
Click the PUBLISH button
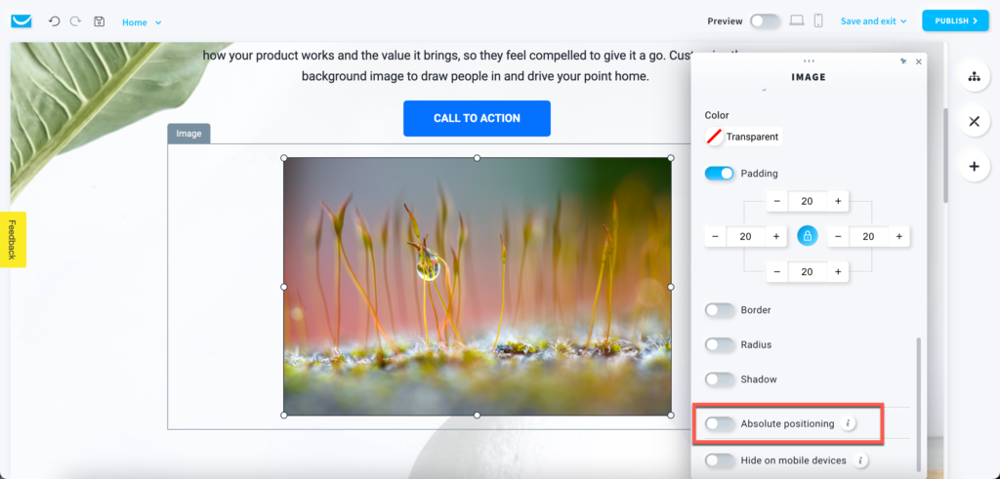[955, 21]
